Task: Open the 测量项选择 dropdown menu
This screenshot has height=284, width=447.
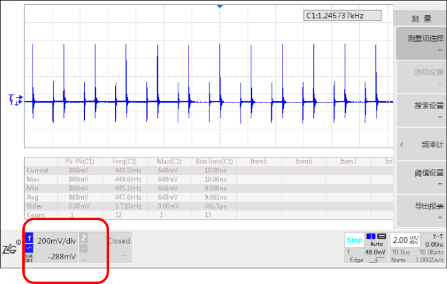Action: (x=421, y=43)
